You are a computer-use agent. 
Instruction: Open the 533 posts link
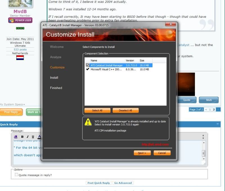pyautogui.click(x=20, y=49)
